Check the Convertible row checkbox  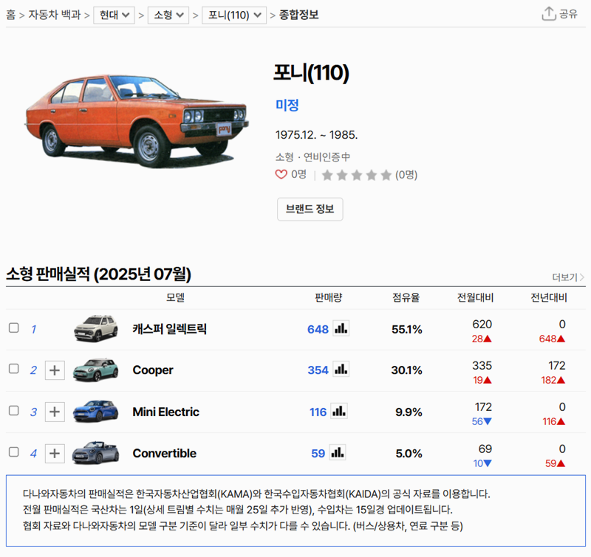(x=14, y=452)
